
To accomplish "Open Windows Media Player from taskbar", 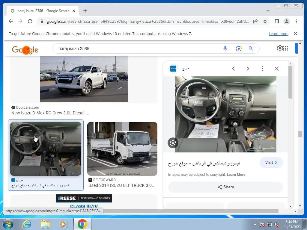I will (63, 224).
